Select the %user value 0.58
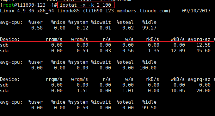This screenshot has width=215, height=116. (37, 28)
